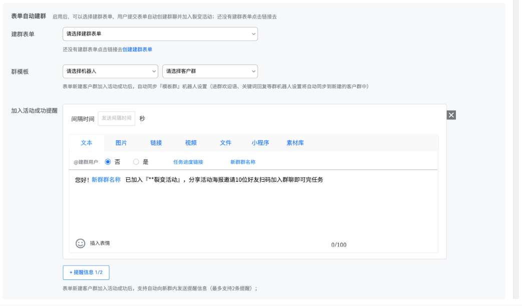Click the 提醒信息 1/2 button
522x306 pixels.
(x=85, y=272)
